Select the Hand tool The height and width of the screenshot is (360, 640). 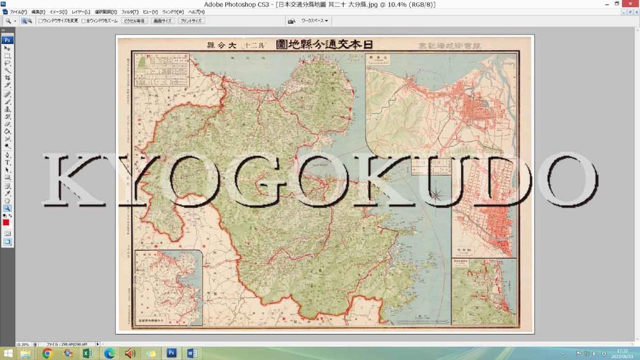[x=7, y=201]
